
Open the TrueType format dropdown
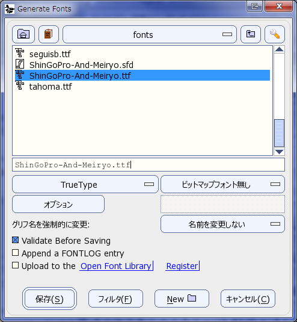(x=85, y=184)
